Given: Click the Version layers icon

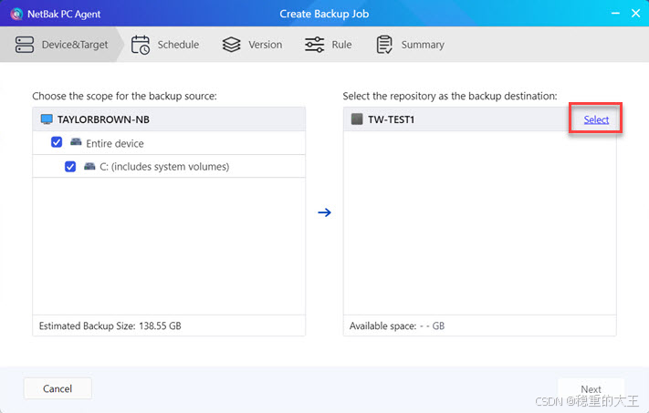Looking at the screenshot, I should 231,45.
